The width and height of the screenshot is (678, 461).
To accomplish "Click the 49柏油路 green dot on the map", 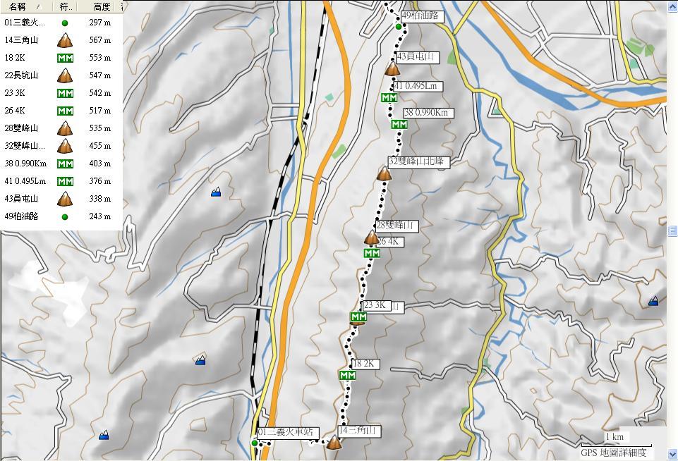I will (x=399, y=27).
